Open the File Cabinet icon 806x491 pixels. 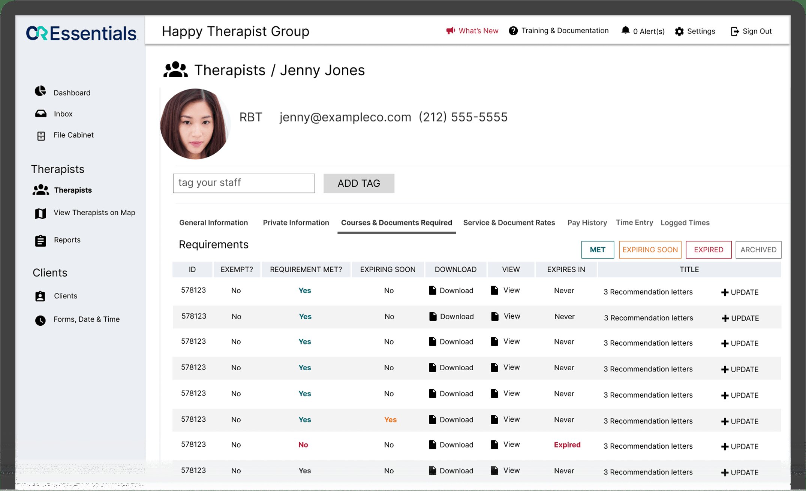(x=41, y=136)
